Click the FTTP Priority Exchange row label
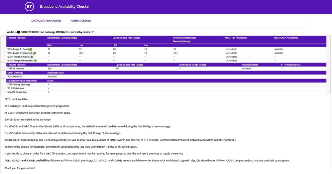This screenshot has width=332, height=174. [19, 85]
